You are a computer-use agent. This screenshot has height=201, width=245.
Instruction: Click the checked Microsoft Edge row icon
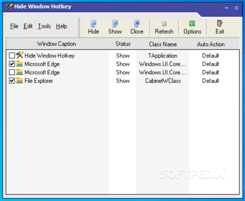20,64
